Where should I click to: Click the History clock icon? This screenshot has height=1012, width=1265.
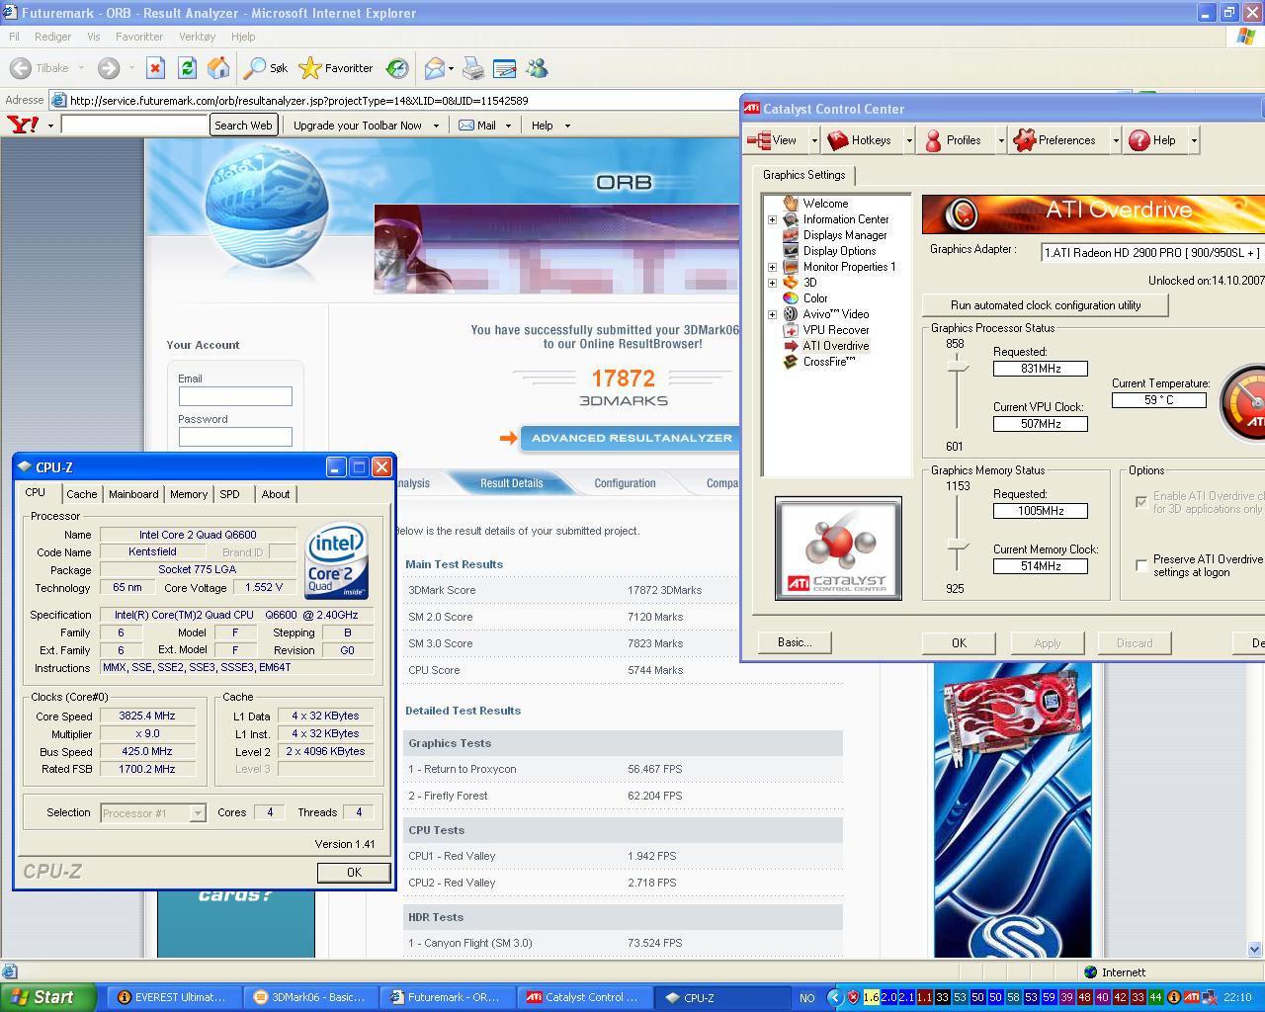(x=397, y=68)
